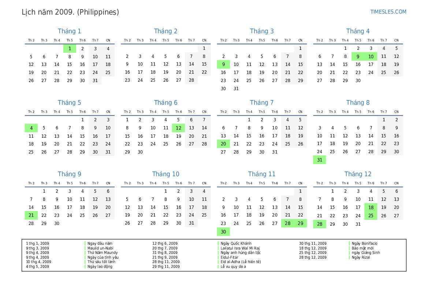This screenshot has width=428, height=303.
Task: Select the Tháng 6 month title
Action: (x=165, y=103)
